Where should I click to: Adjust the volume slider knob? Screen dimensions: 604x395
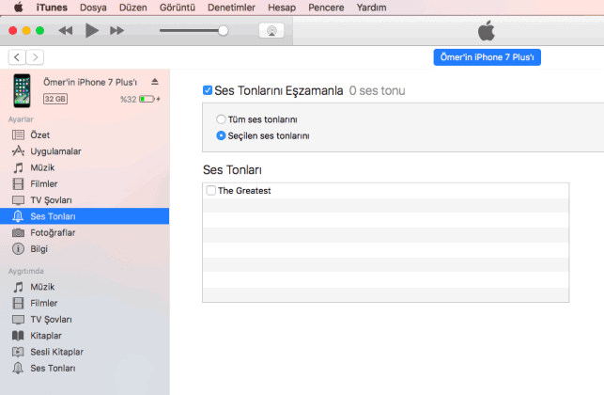(223, 30)
